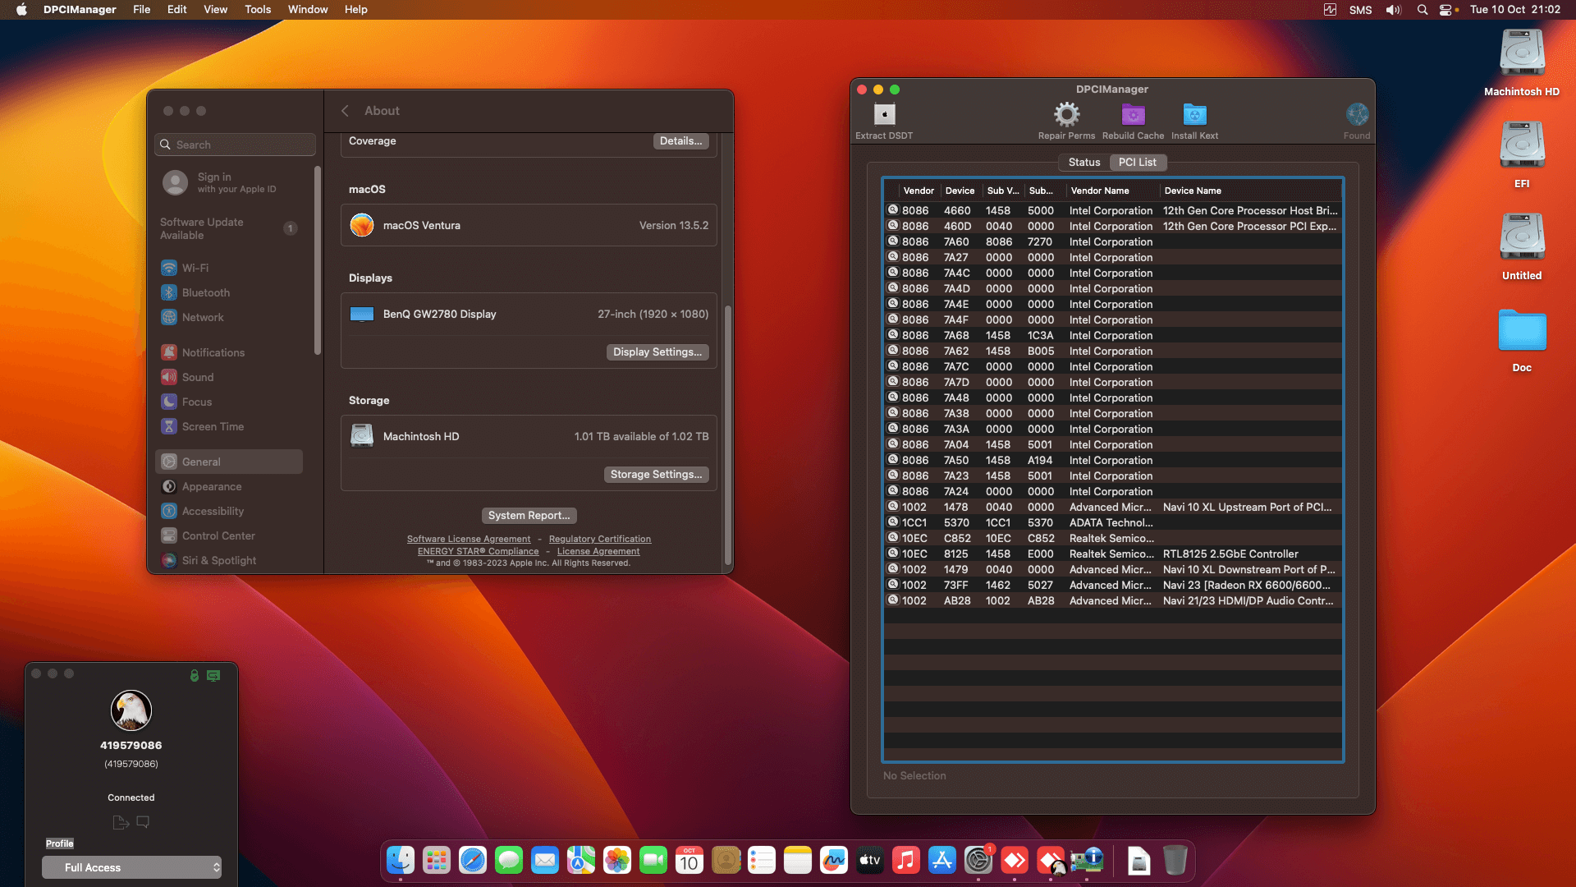Open the Software License Agreement link
The image size is (1576, 887).
[469, 539]
